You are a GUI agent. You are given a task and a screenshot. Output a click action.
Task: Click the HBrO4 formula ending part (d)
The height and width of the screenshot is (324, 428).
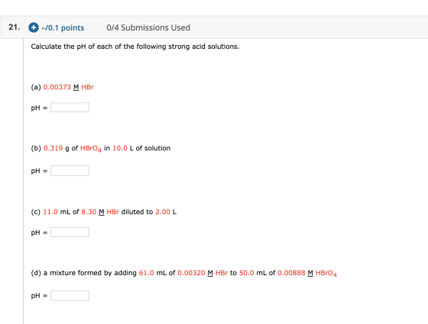click(x=326, y=274)
